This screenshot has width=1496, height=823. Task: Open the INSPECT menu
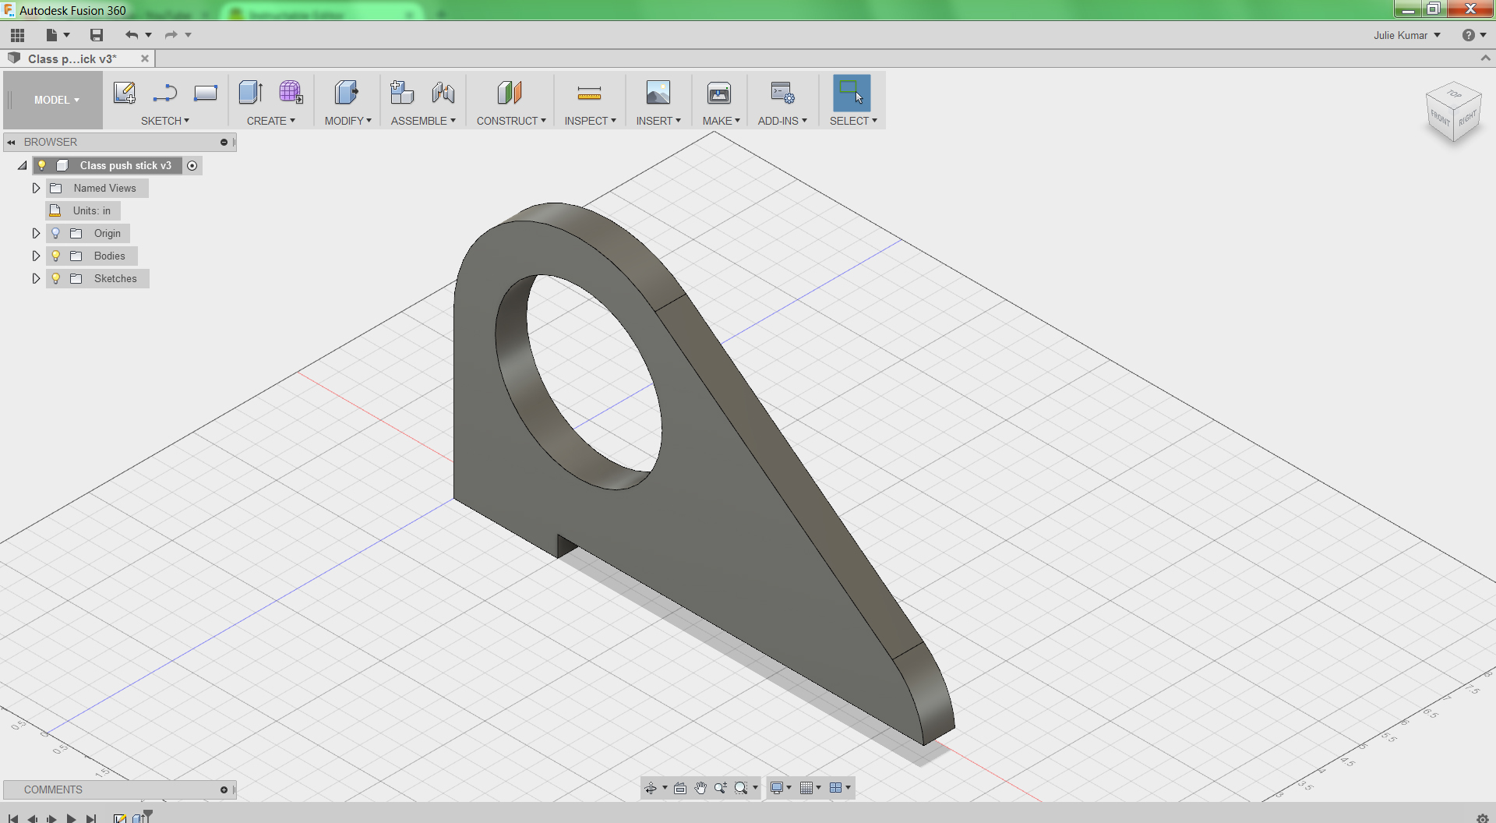point(590,121)
